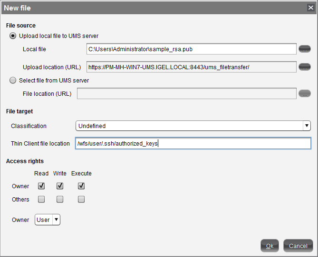
Task: Click the File location URL field
Action: (x=186, y=93)
